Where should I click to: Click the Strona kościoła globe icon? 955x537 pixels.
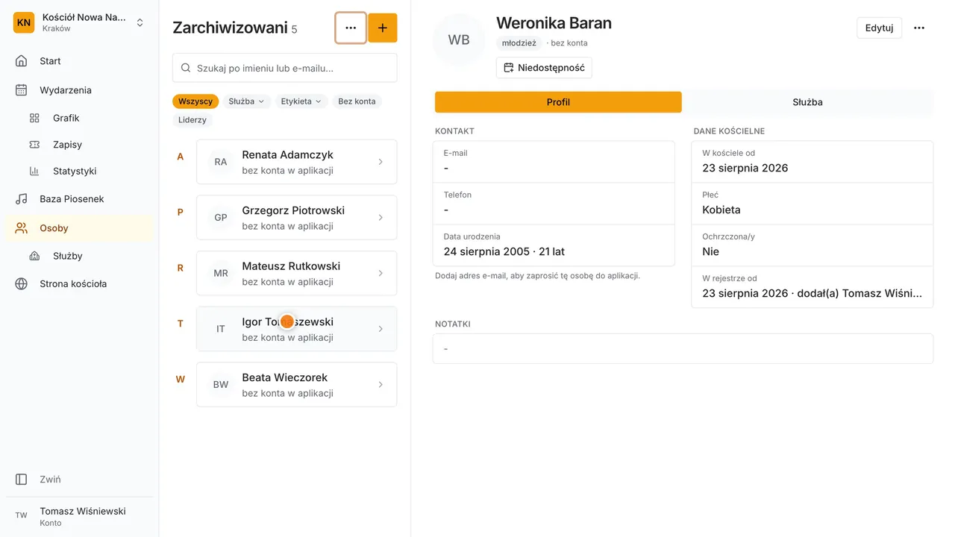click(22, 283)
